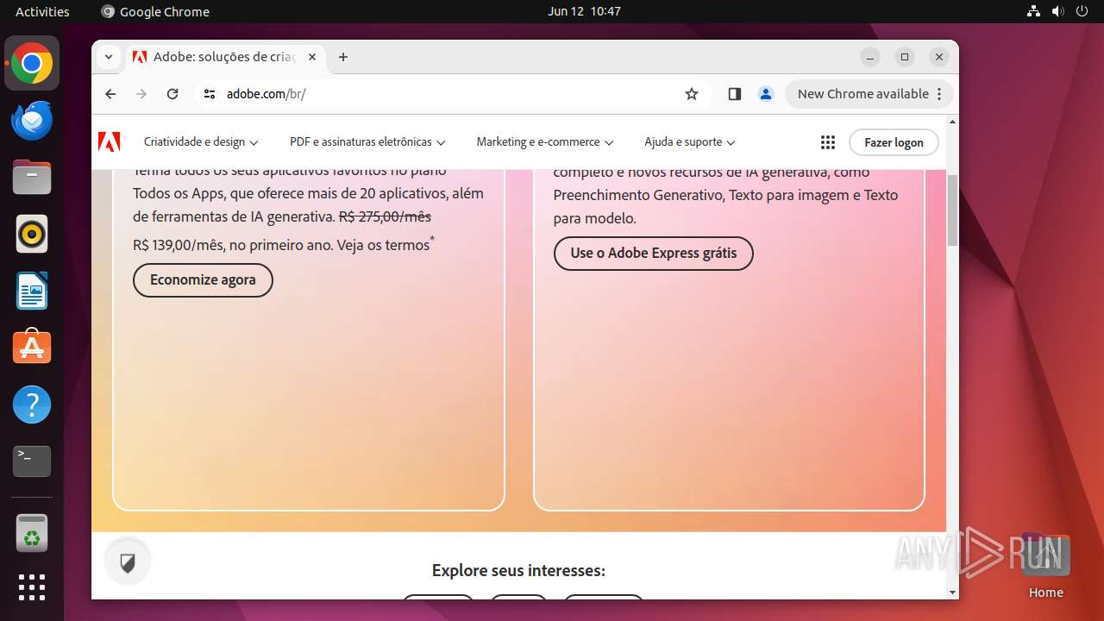Viewport: 1104px width, 621px height.
Task: Bookmark this page with star icon
Action: (692, 94)
